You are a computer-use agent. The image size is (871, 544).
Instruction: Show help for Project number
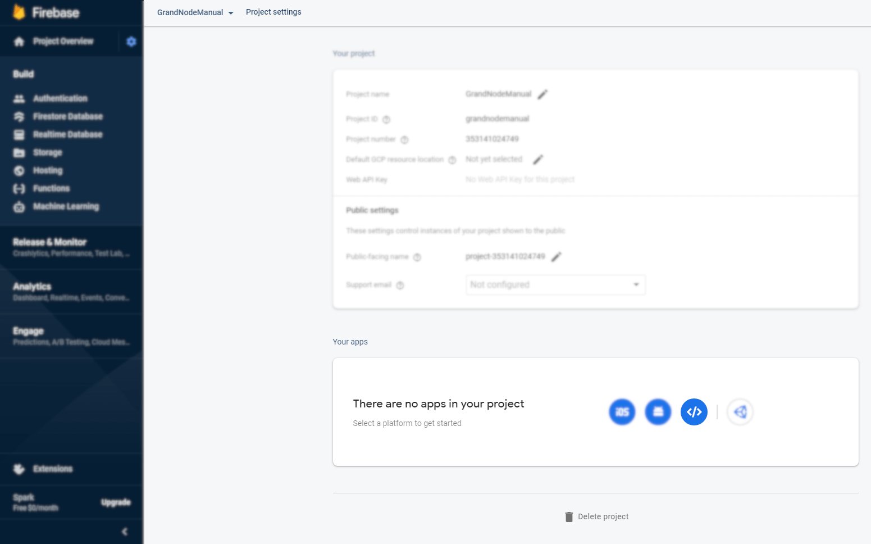(404, 139)
